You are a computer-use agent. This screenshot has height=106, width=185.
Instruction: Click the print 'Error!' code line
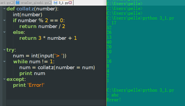point(29,85)
